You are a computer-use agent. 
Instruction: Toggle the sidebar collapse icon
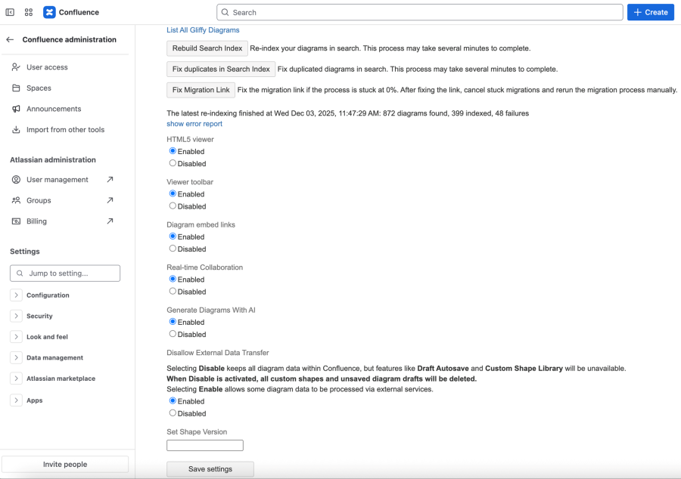[10, 12]
